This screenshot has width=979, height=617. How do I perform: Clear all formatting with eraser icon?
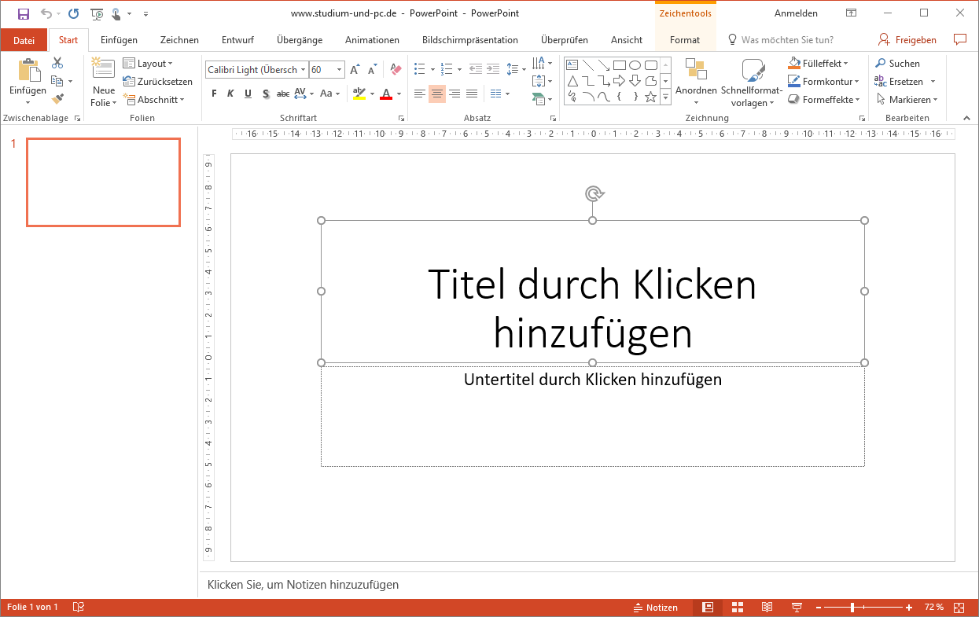(x=396, y=70)
